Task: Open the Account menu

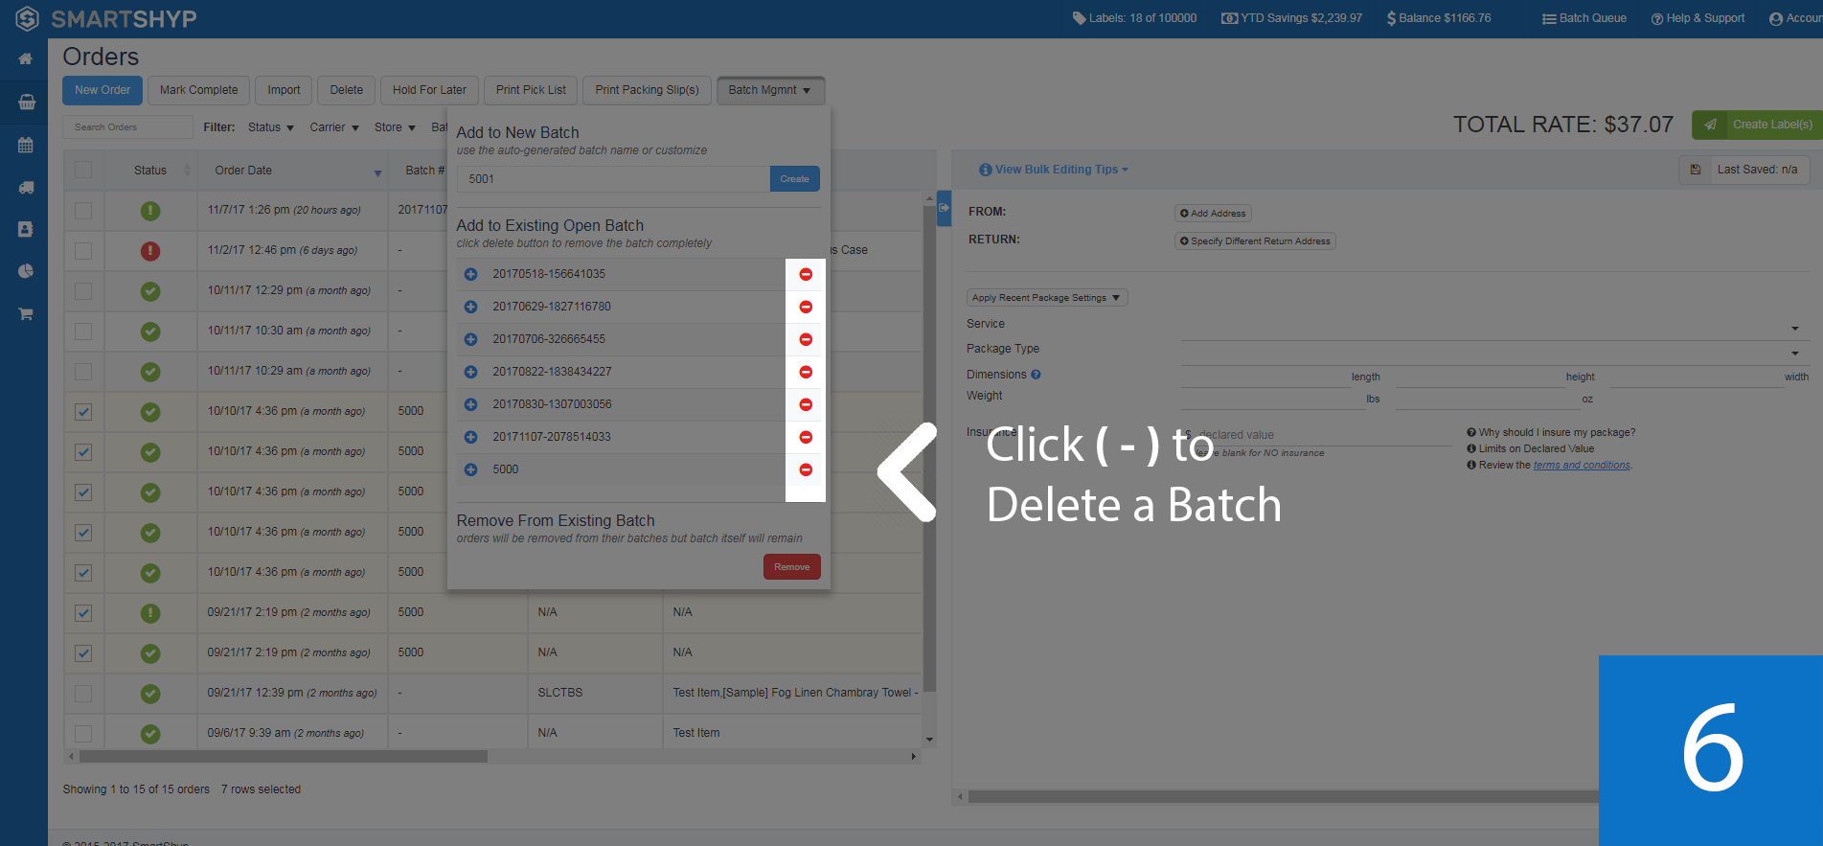Action: 1795,18
